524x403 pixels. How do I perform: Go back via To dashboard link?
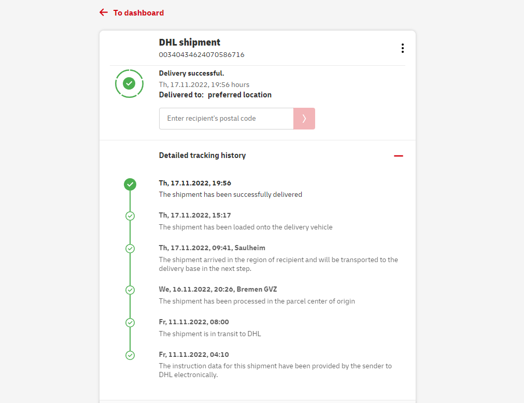click(138, 13)
